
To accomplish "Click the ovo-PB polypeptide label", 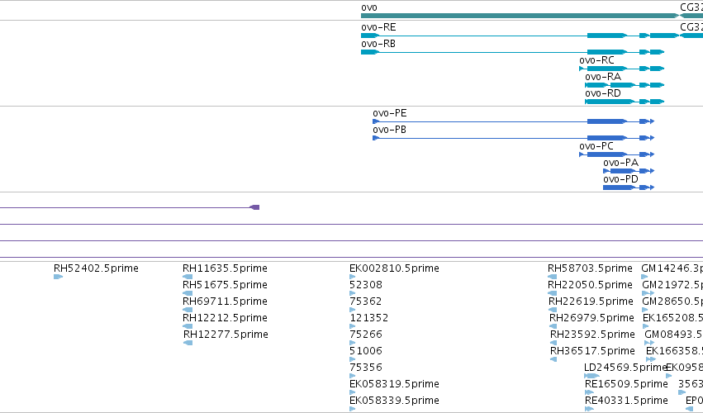I will coord(389,130).
